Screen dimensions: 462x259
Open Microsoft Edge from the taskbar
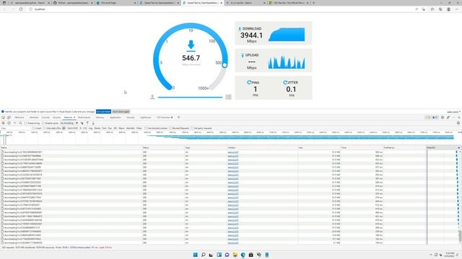(x=243, y=255)
